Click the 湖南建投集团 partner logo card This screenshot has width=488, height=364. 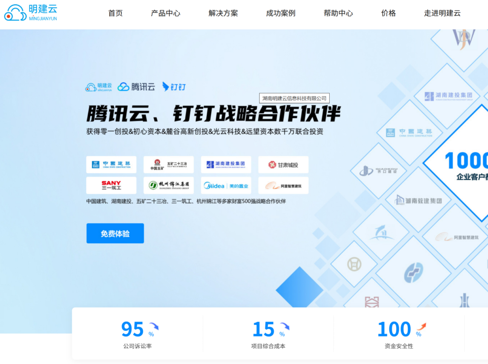(x=226, y=165)
